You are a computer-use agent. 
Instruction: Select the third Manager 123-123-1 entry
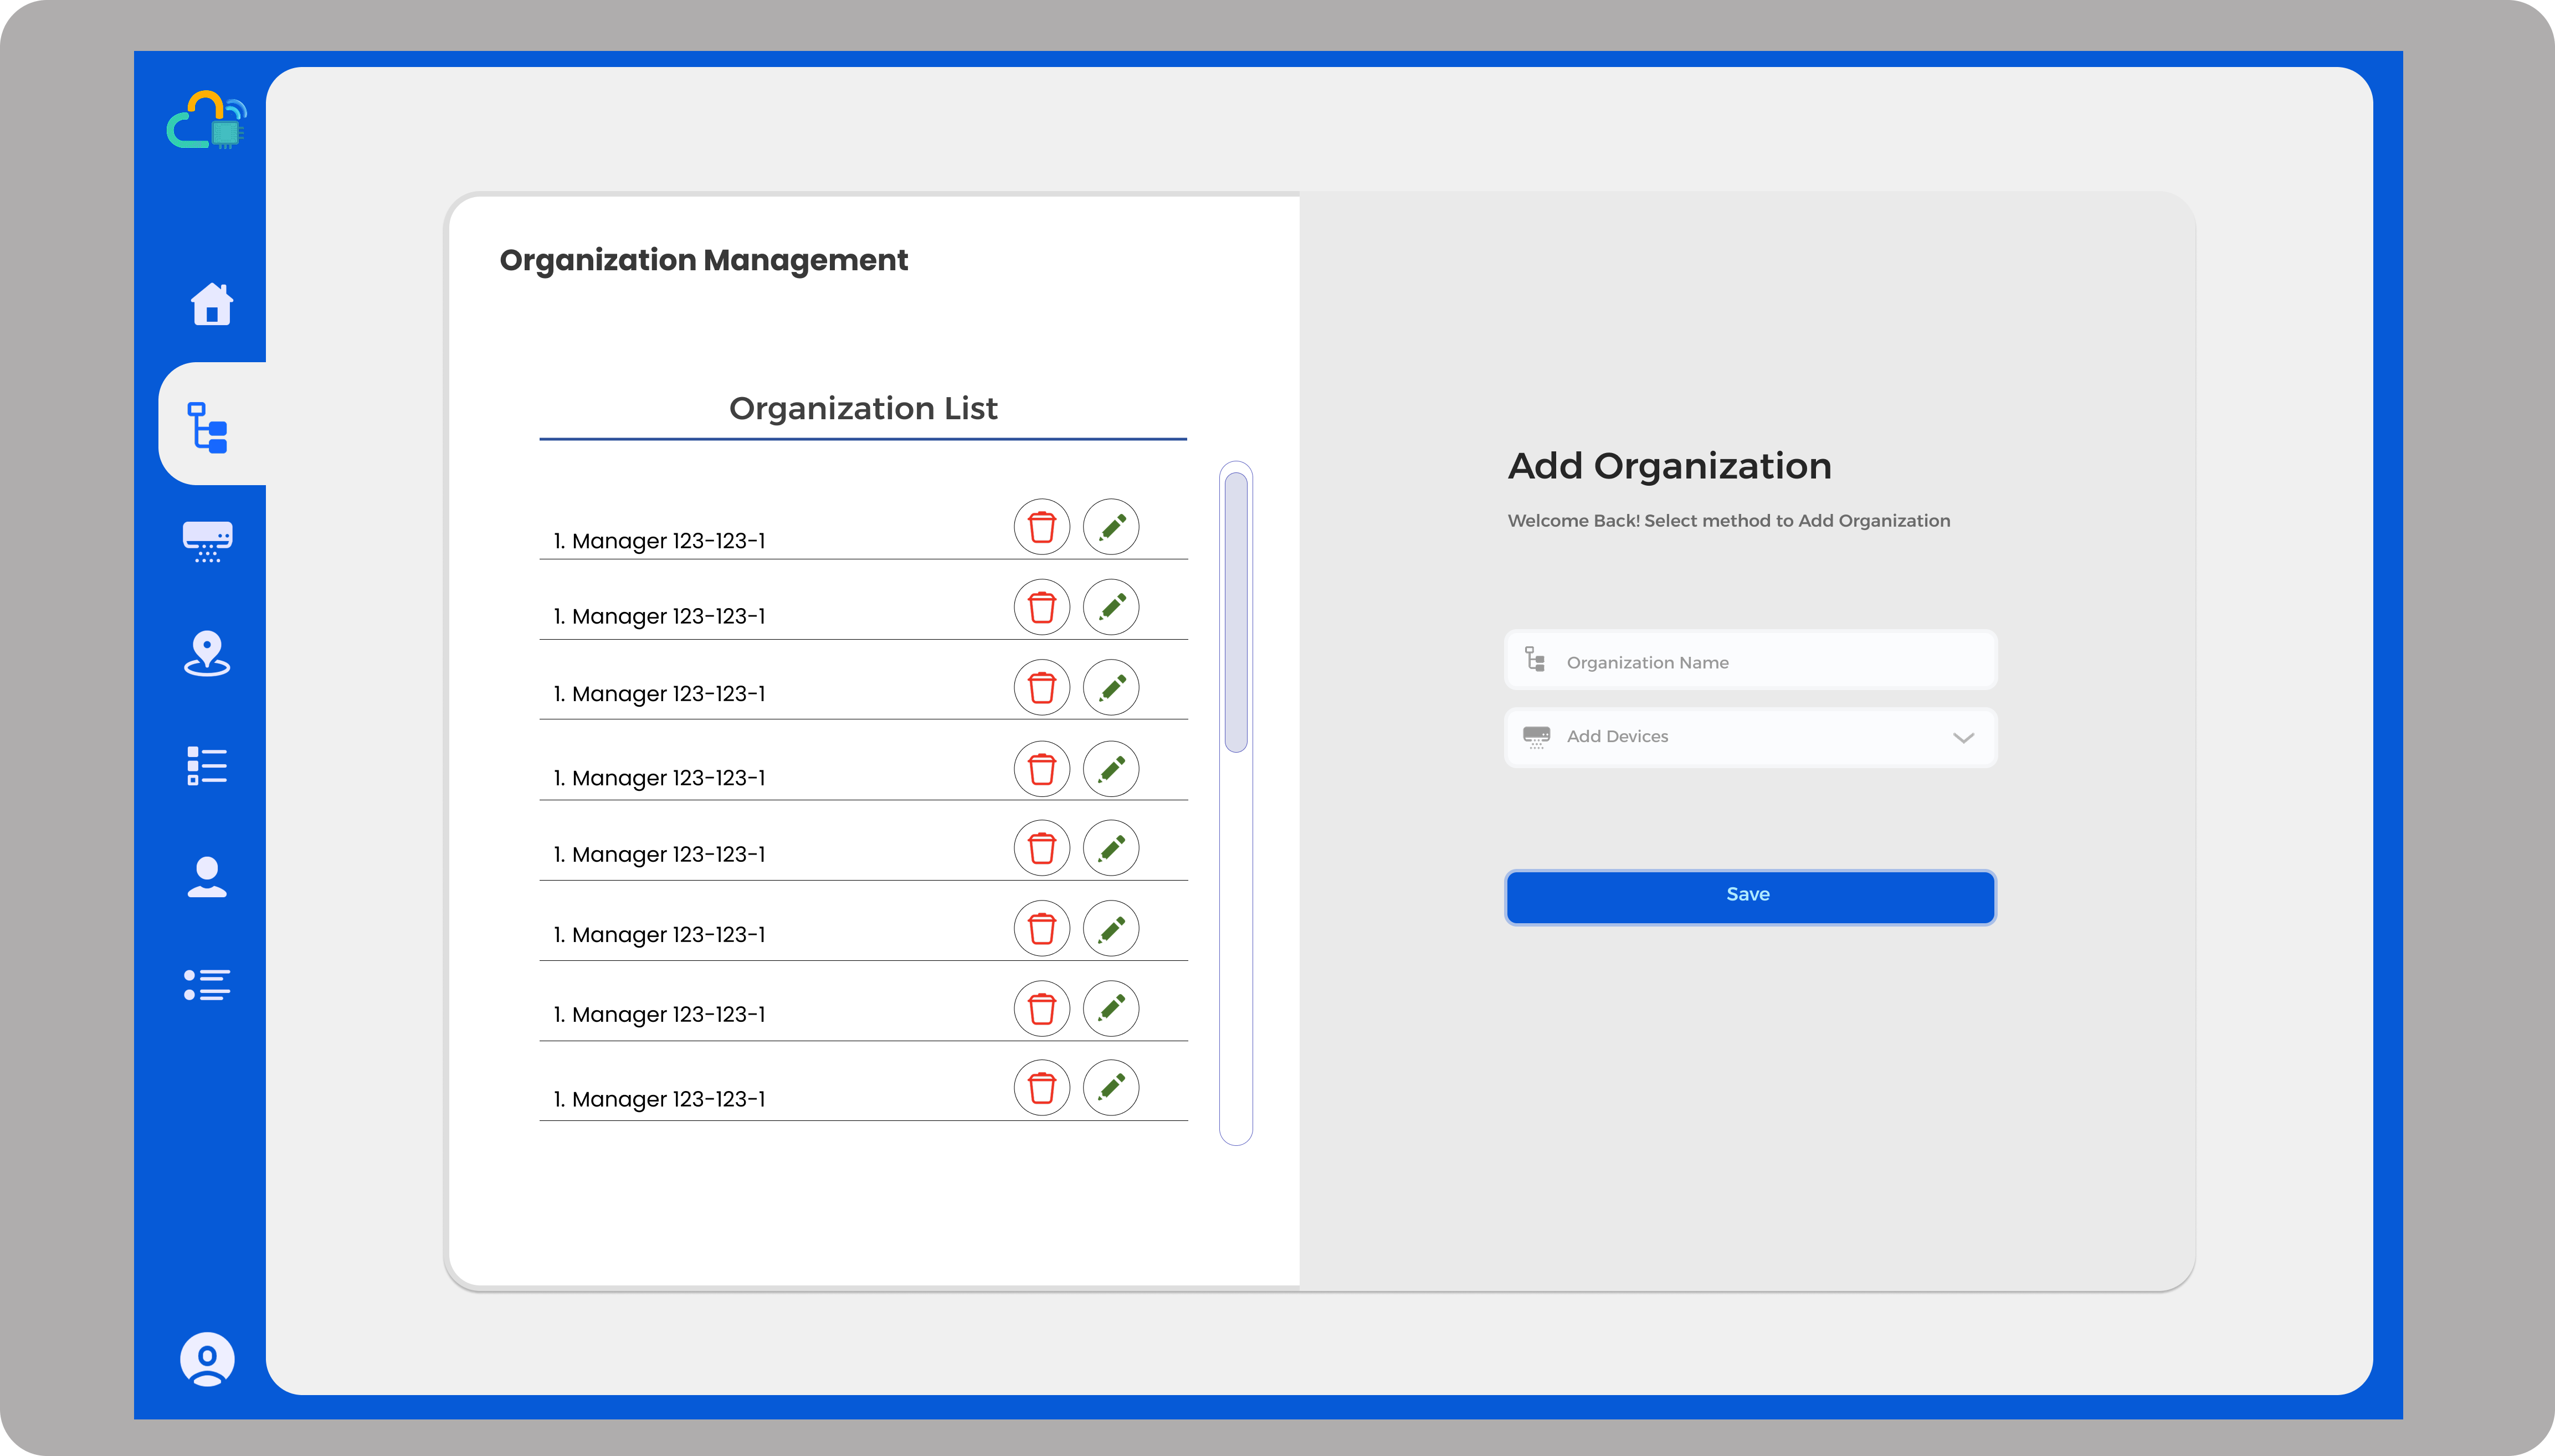(x=660, y=694)
